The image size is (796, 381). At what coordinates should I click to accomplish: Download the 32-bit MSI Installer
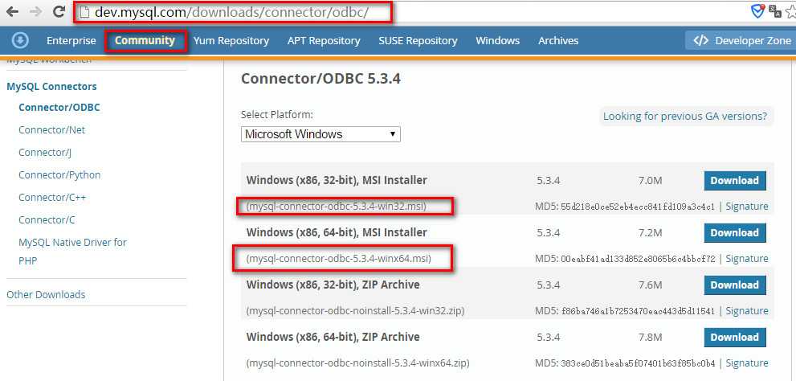point(735,180)
